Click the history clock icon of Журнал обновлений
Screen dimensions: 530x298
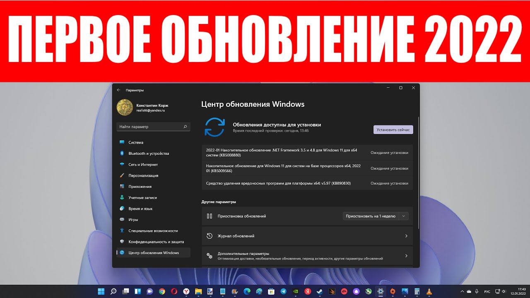coord(210,236)
